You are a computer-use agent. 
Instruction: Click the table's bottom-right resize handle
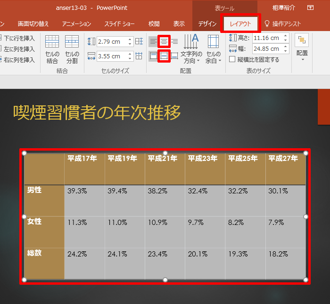[306, 280]
